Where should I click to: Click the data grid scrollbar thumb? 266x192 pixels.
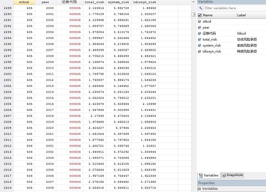pyautogui.click(x=193, y=14)
